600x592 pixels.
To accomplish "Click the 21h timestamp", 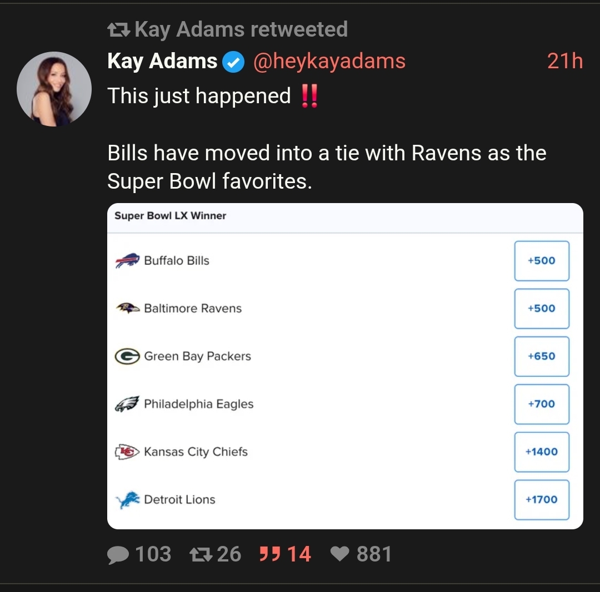I will [564, 61].
